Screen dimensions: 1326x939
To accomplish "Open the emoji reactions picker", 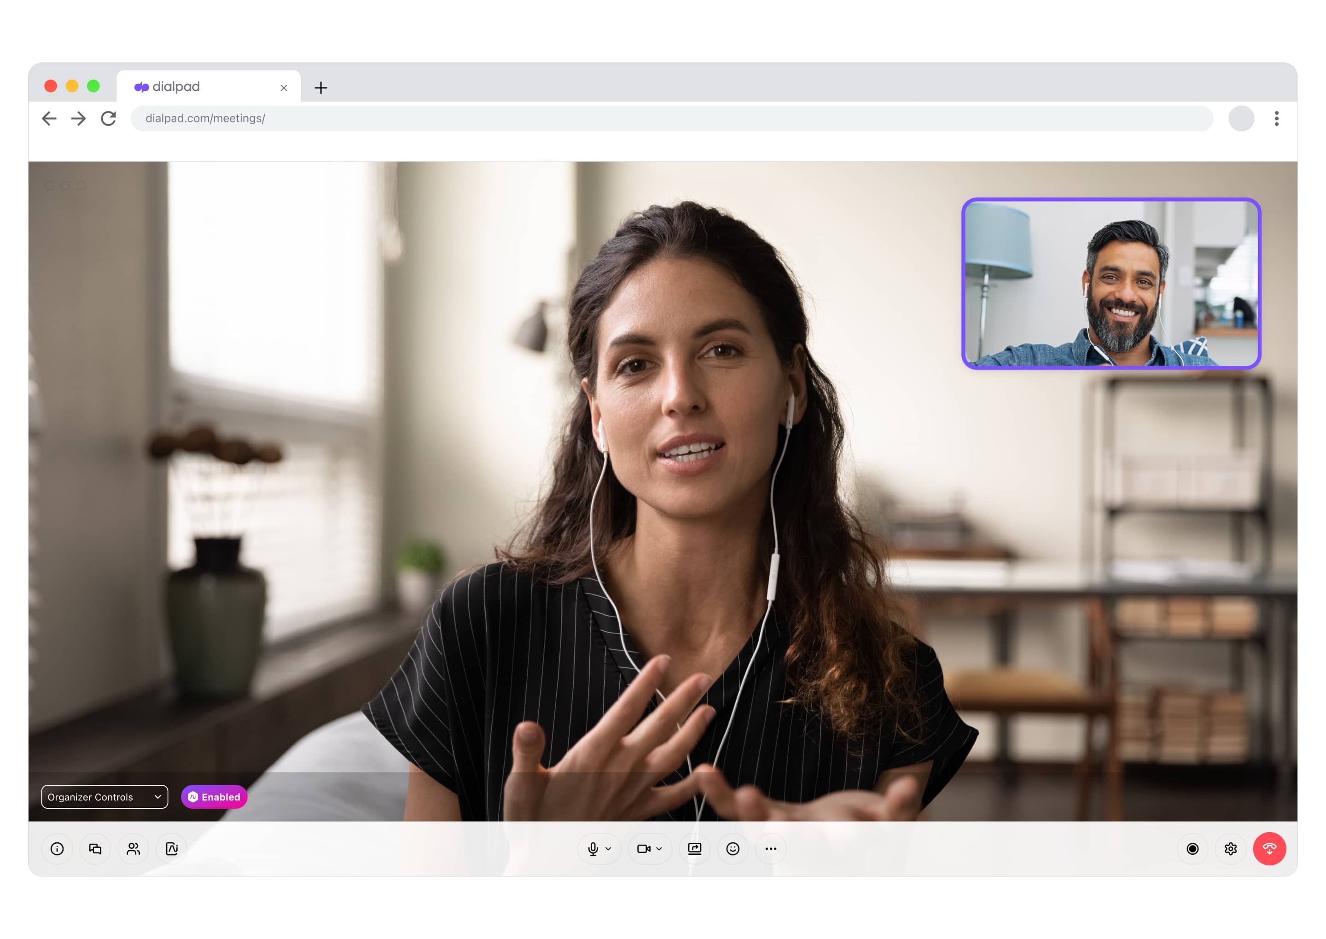I will point(733,849).
